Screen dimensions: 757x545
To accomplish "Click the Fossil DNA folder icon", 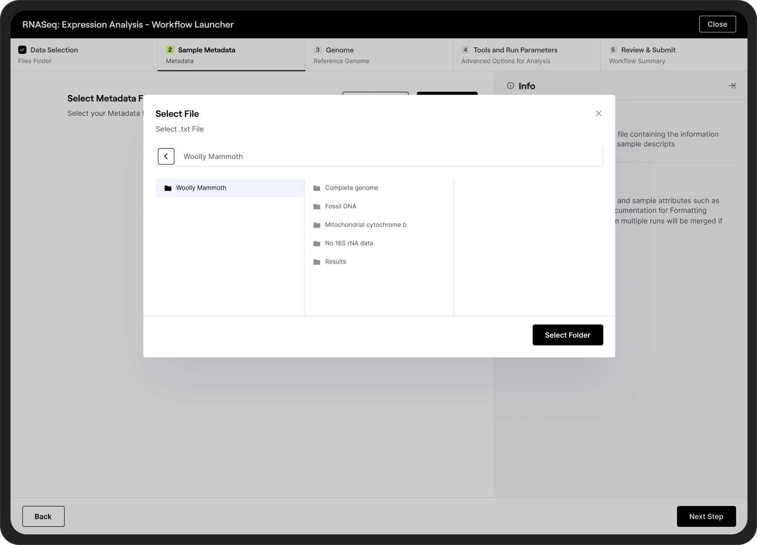I will 317,206.
